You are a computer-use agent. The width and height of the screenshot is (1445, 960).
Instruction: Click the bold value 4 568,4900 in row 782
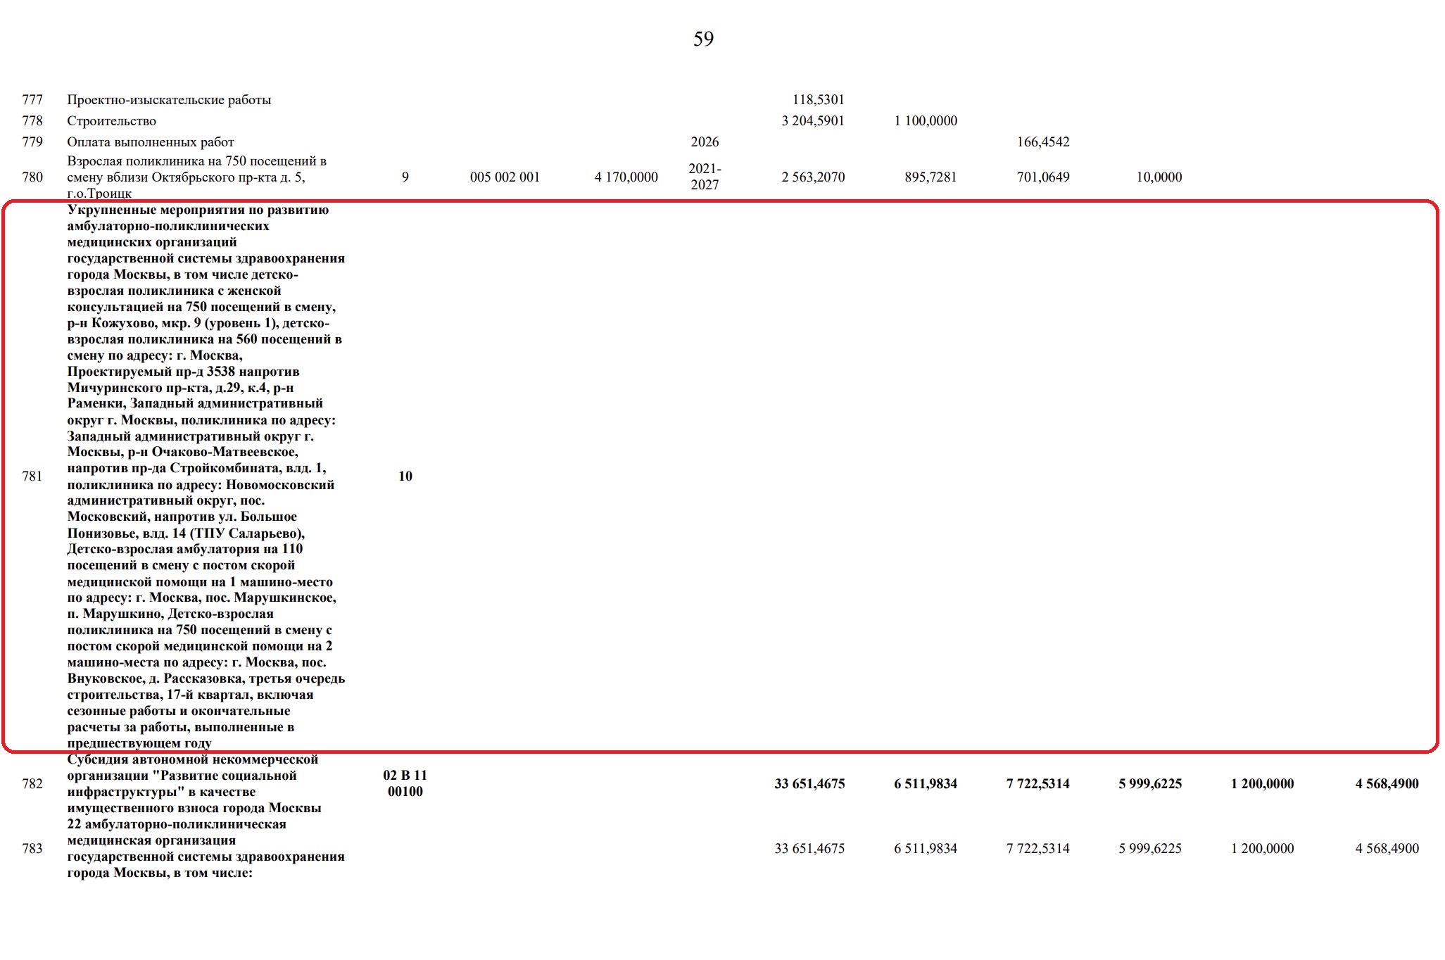click(1387, 784)
